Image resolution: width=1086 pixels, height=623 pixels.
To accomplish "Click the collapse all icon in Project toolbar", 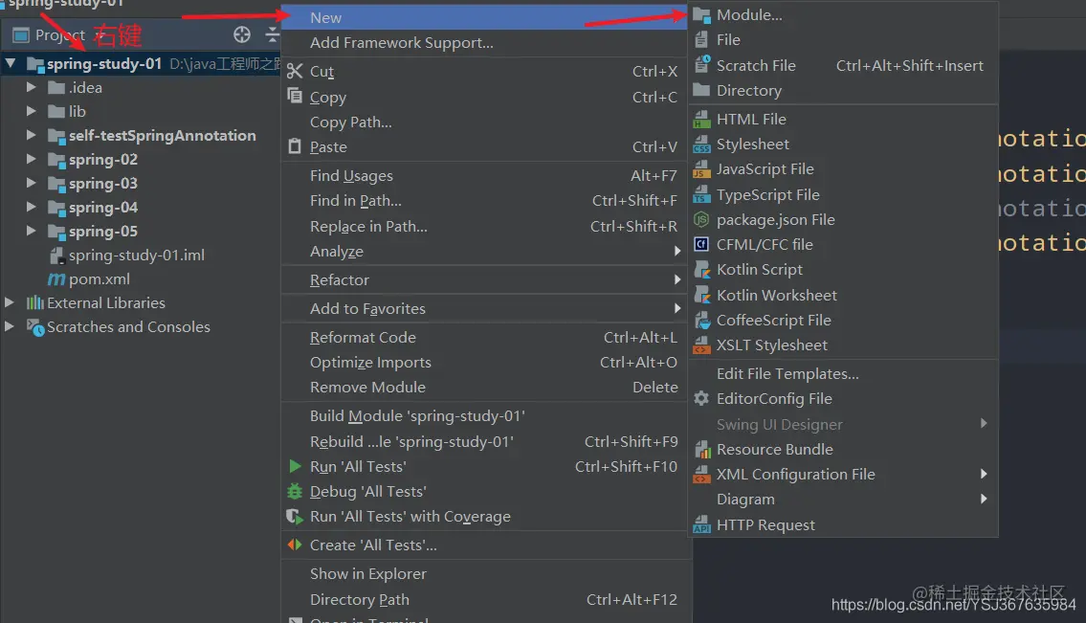I will click(x=273, y=33).
